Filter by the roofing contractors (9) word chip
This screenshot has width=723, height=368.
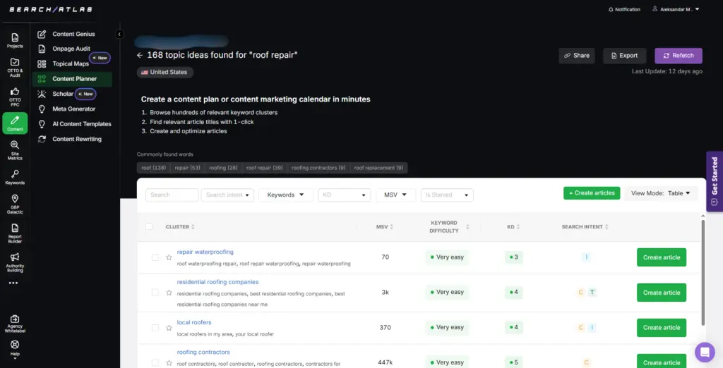[318, 168]
